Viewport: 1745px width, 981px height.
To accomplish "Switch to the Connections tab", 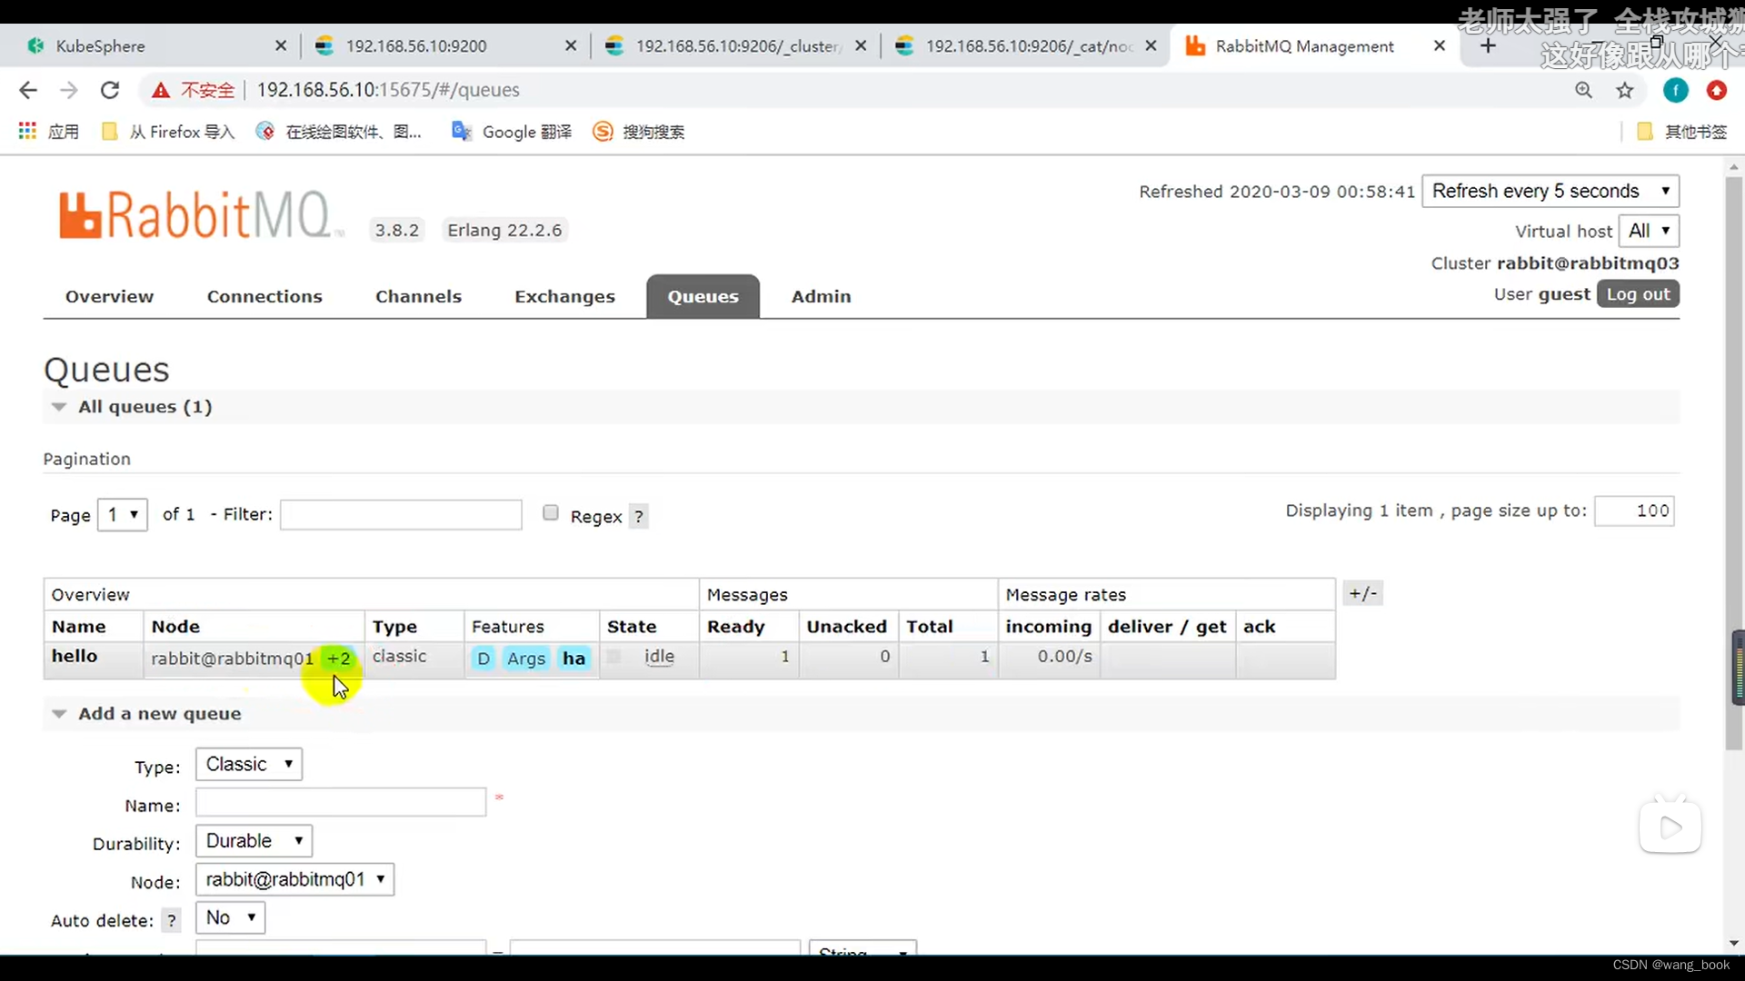I will 264,297.
